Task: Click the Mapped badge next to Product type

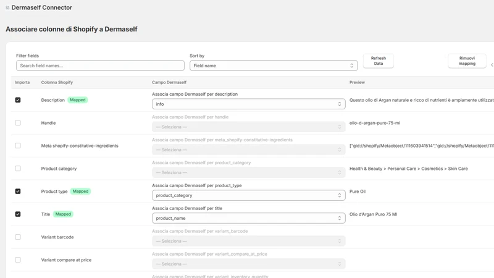Action: click(x=80, y=192)
